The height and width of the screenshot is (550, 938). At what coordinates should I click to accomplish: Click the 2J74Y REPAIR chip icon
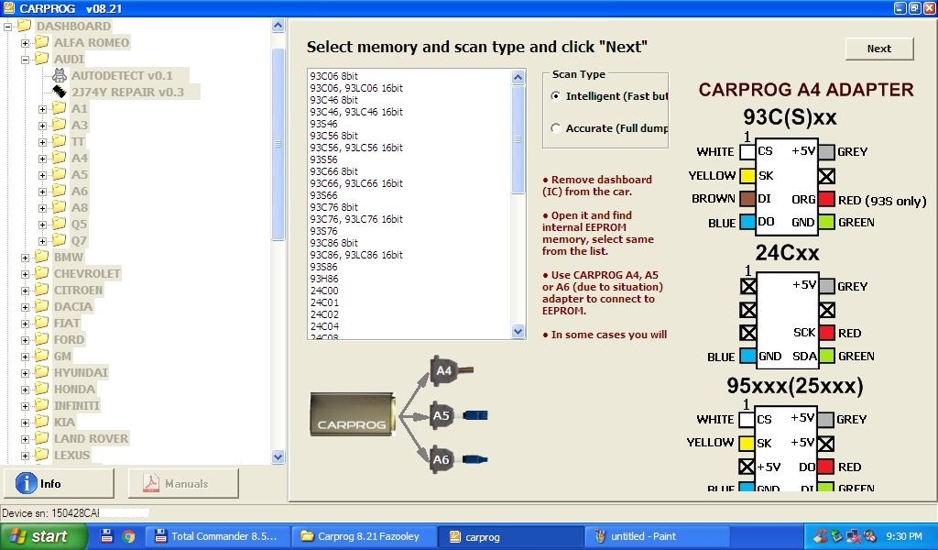(x=60, y=92)
